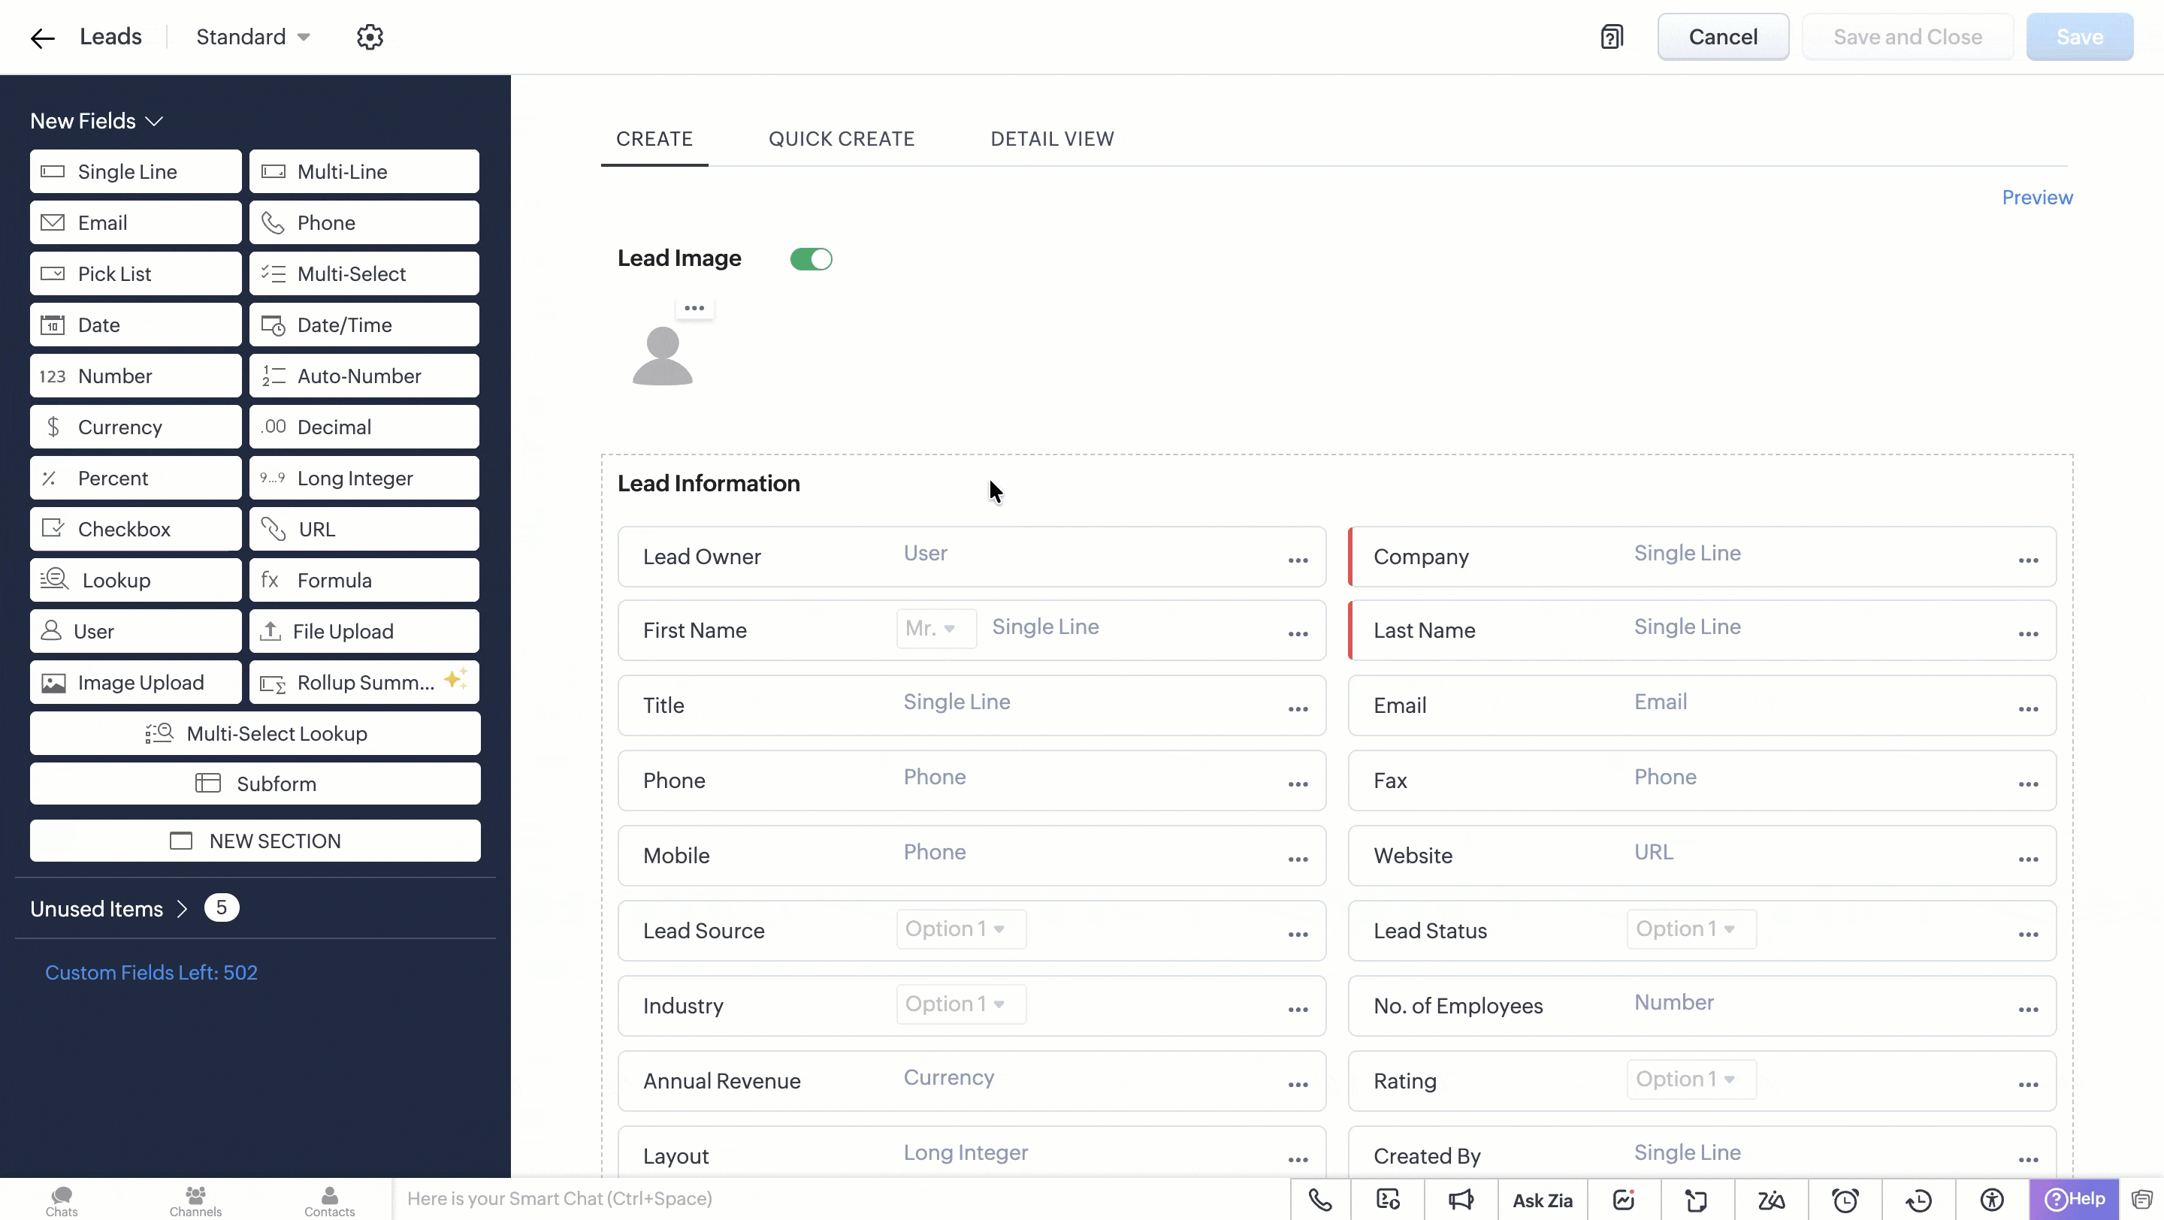This screenshot has width=2164, height=1220.
Task: Open the phone dialer icon in bottom bar
Action: click(1319, 1200)
